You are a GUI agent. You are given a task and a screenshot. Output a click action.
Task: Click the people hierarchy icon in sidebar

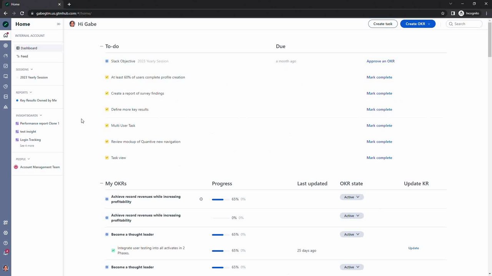(5, 107)
